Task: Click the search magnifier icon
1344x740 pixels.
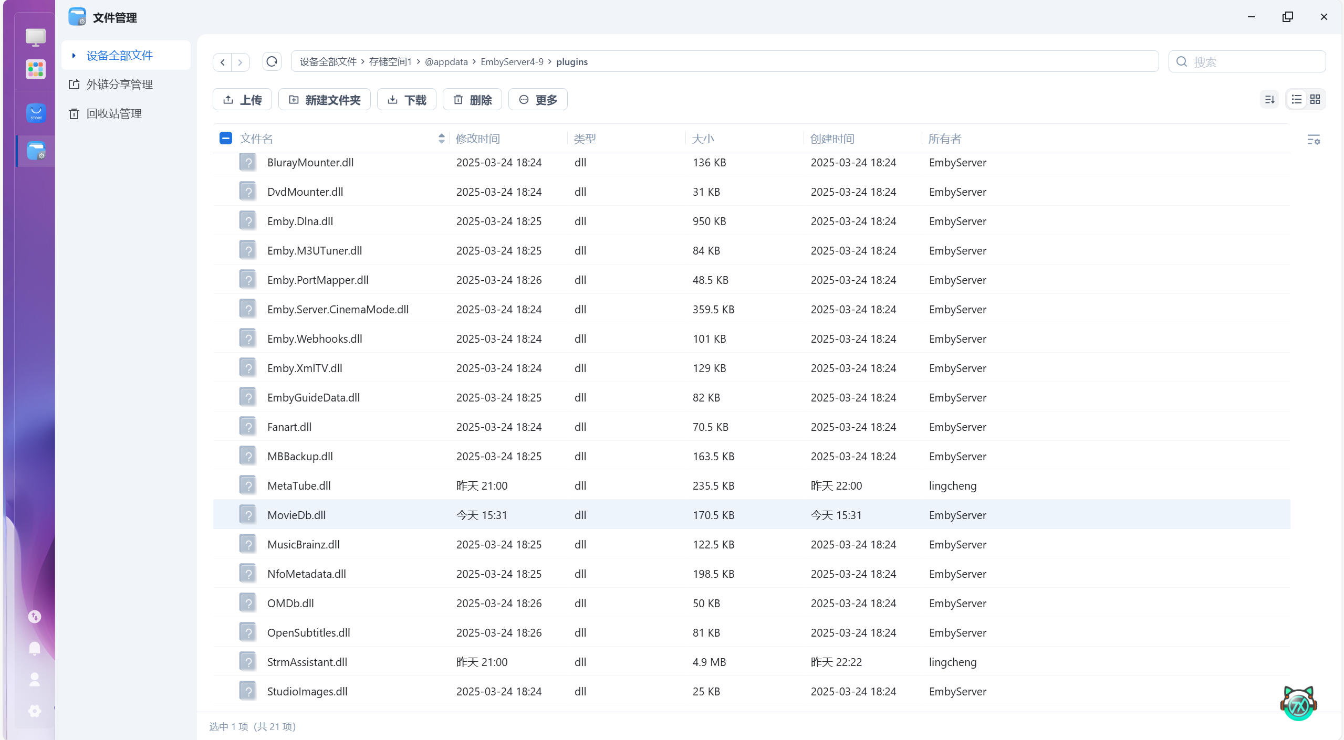Action: click(1182, 62)
